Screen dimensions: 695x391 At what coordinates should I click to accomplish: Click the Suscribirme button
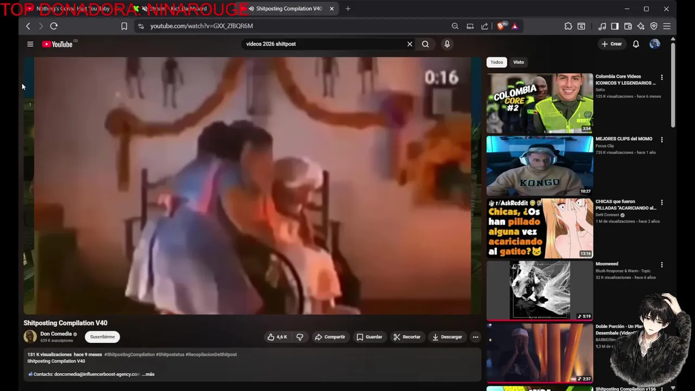click(102, 337)
